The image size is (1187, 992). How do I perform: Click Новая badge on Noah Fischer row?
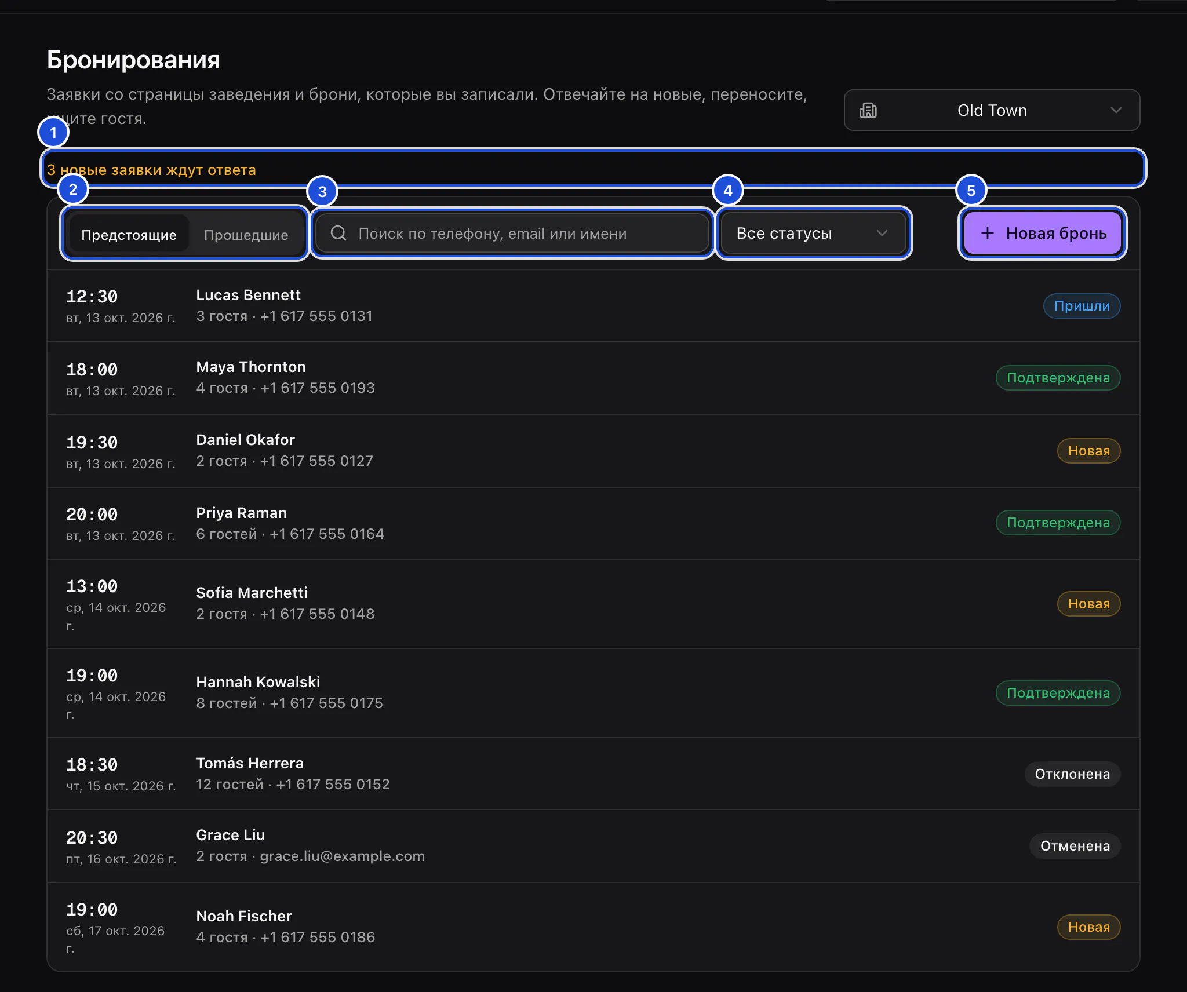[x=1088, y=927]
